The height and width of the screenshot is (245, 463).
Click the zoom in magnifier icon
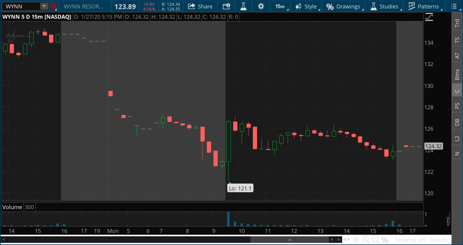pyautogui.click(x=365, y=240)
